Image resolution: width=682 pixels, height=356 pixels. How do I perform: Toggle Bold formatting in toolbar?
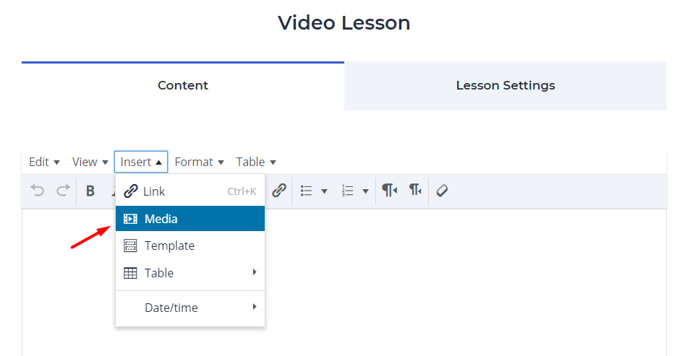(90, 191)
